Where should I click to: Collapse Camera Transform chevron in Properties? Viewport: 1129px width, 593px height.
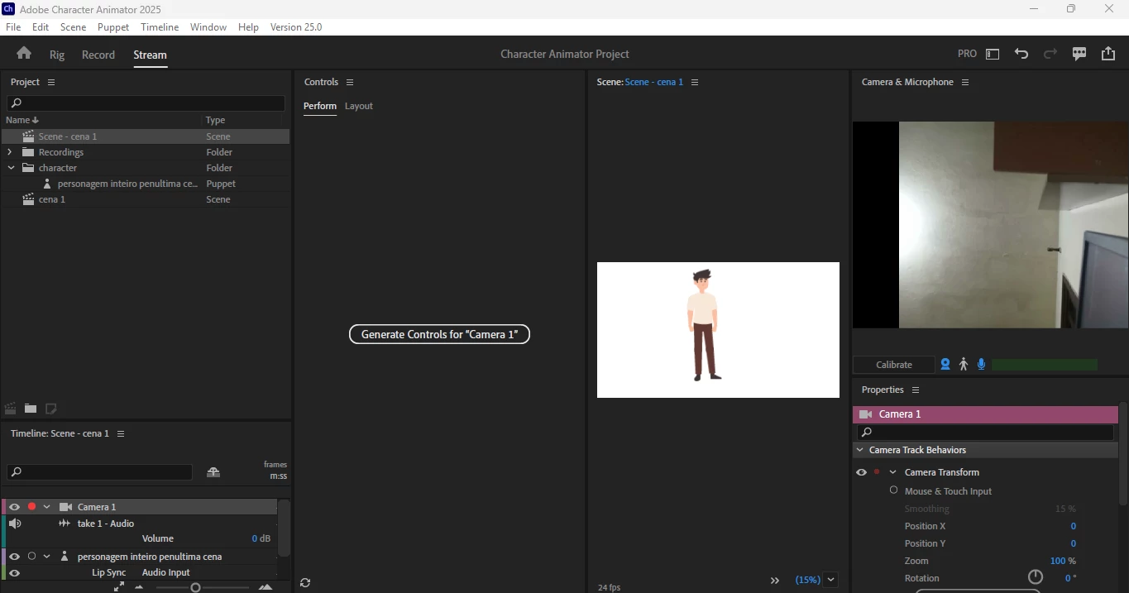click(x=892, y=472)
